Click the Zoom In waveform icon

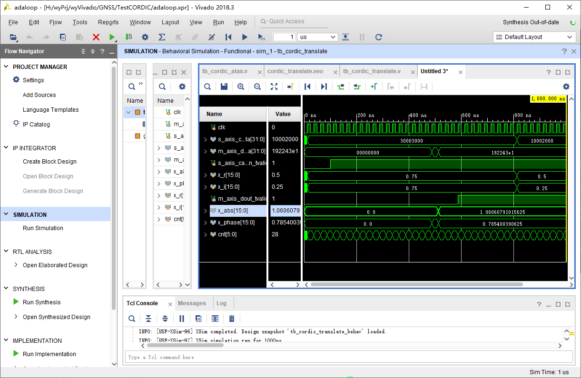point(241,87)
